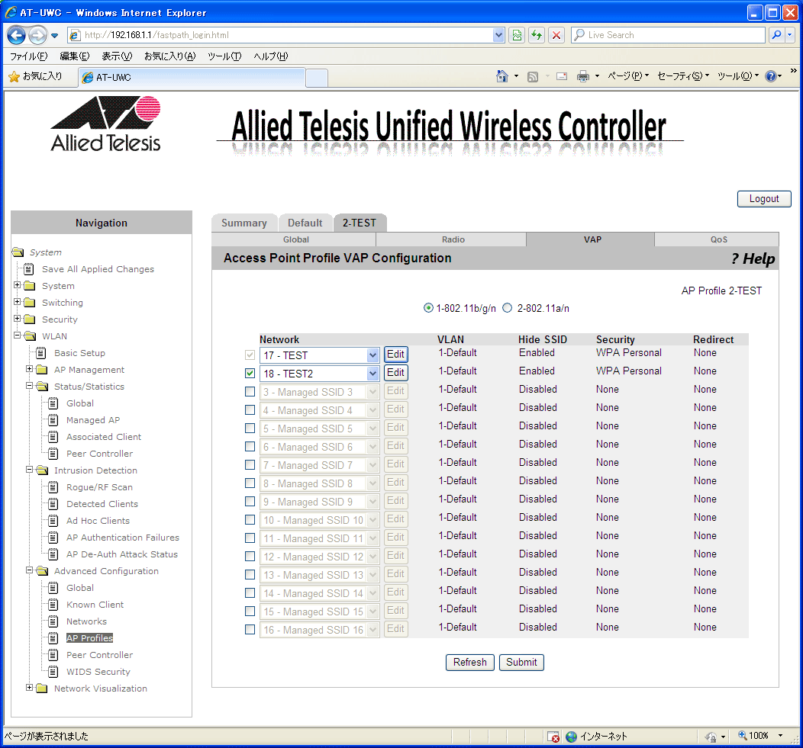Open the Favorites star button

pos(35,76)
